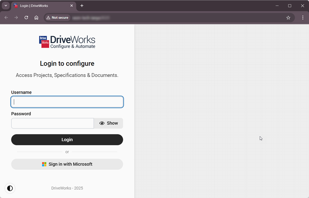Go back in browser history
Screen dimensions: 309x198
click(x=6, y=17)
